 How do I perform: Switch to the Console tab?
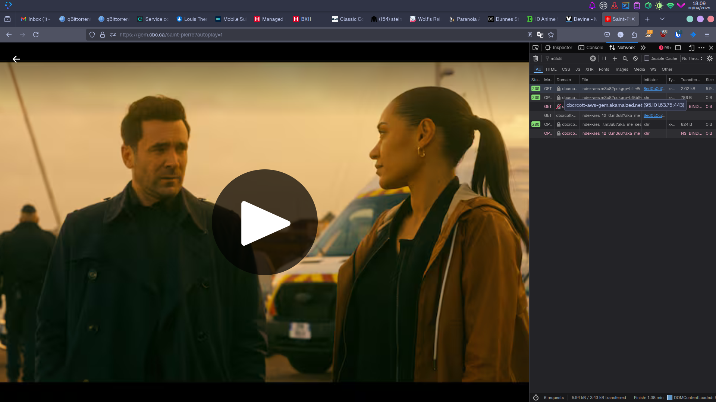(591, 48)
